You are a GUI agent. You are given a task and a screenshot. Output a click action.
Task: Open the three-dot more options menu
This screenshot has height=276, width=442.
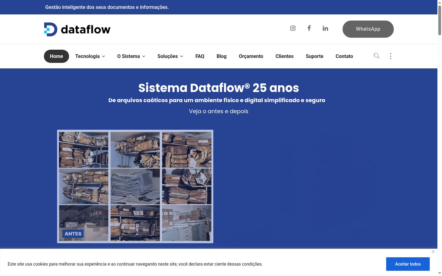tap(390, 56)
